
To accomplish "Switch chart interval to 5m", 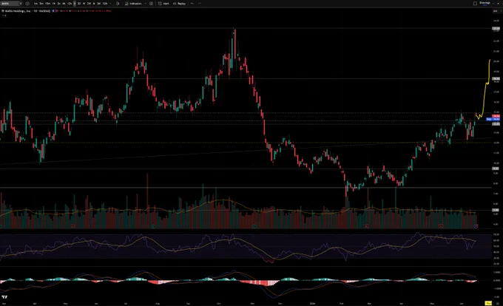I will tap(41, 4).
